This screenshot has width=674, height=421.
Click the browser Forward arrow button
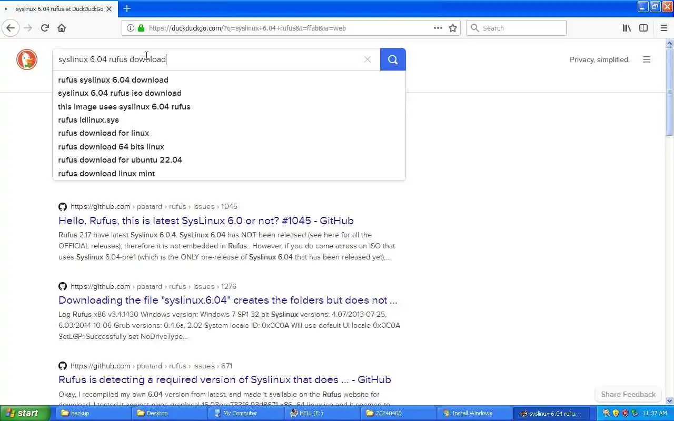[x=28, y=28]
